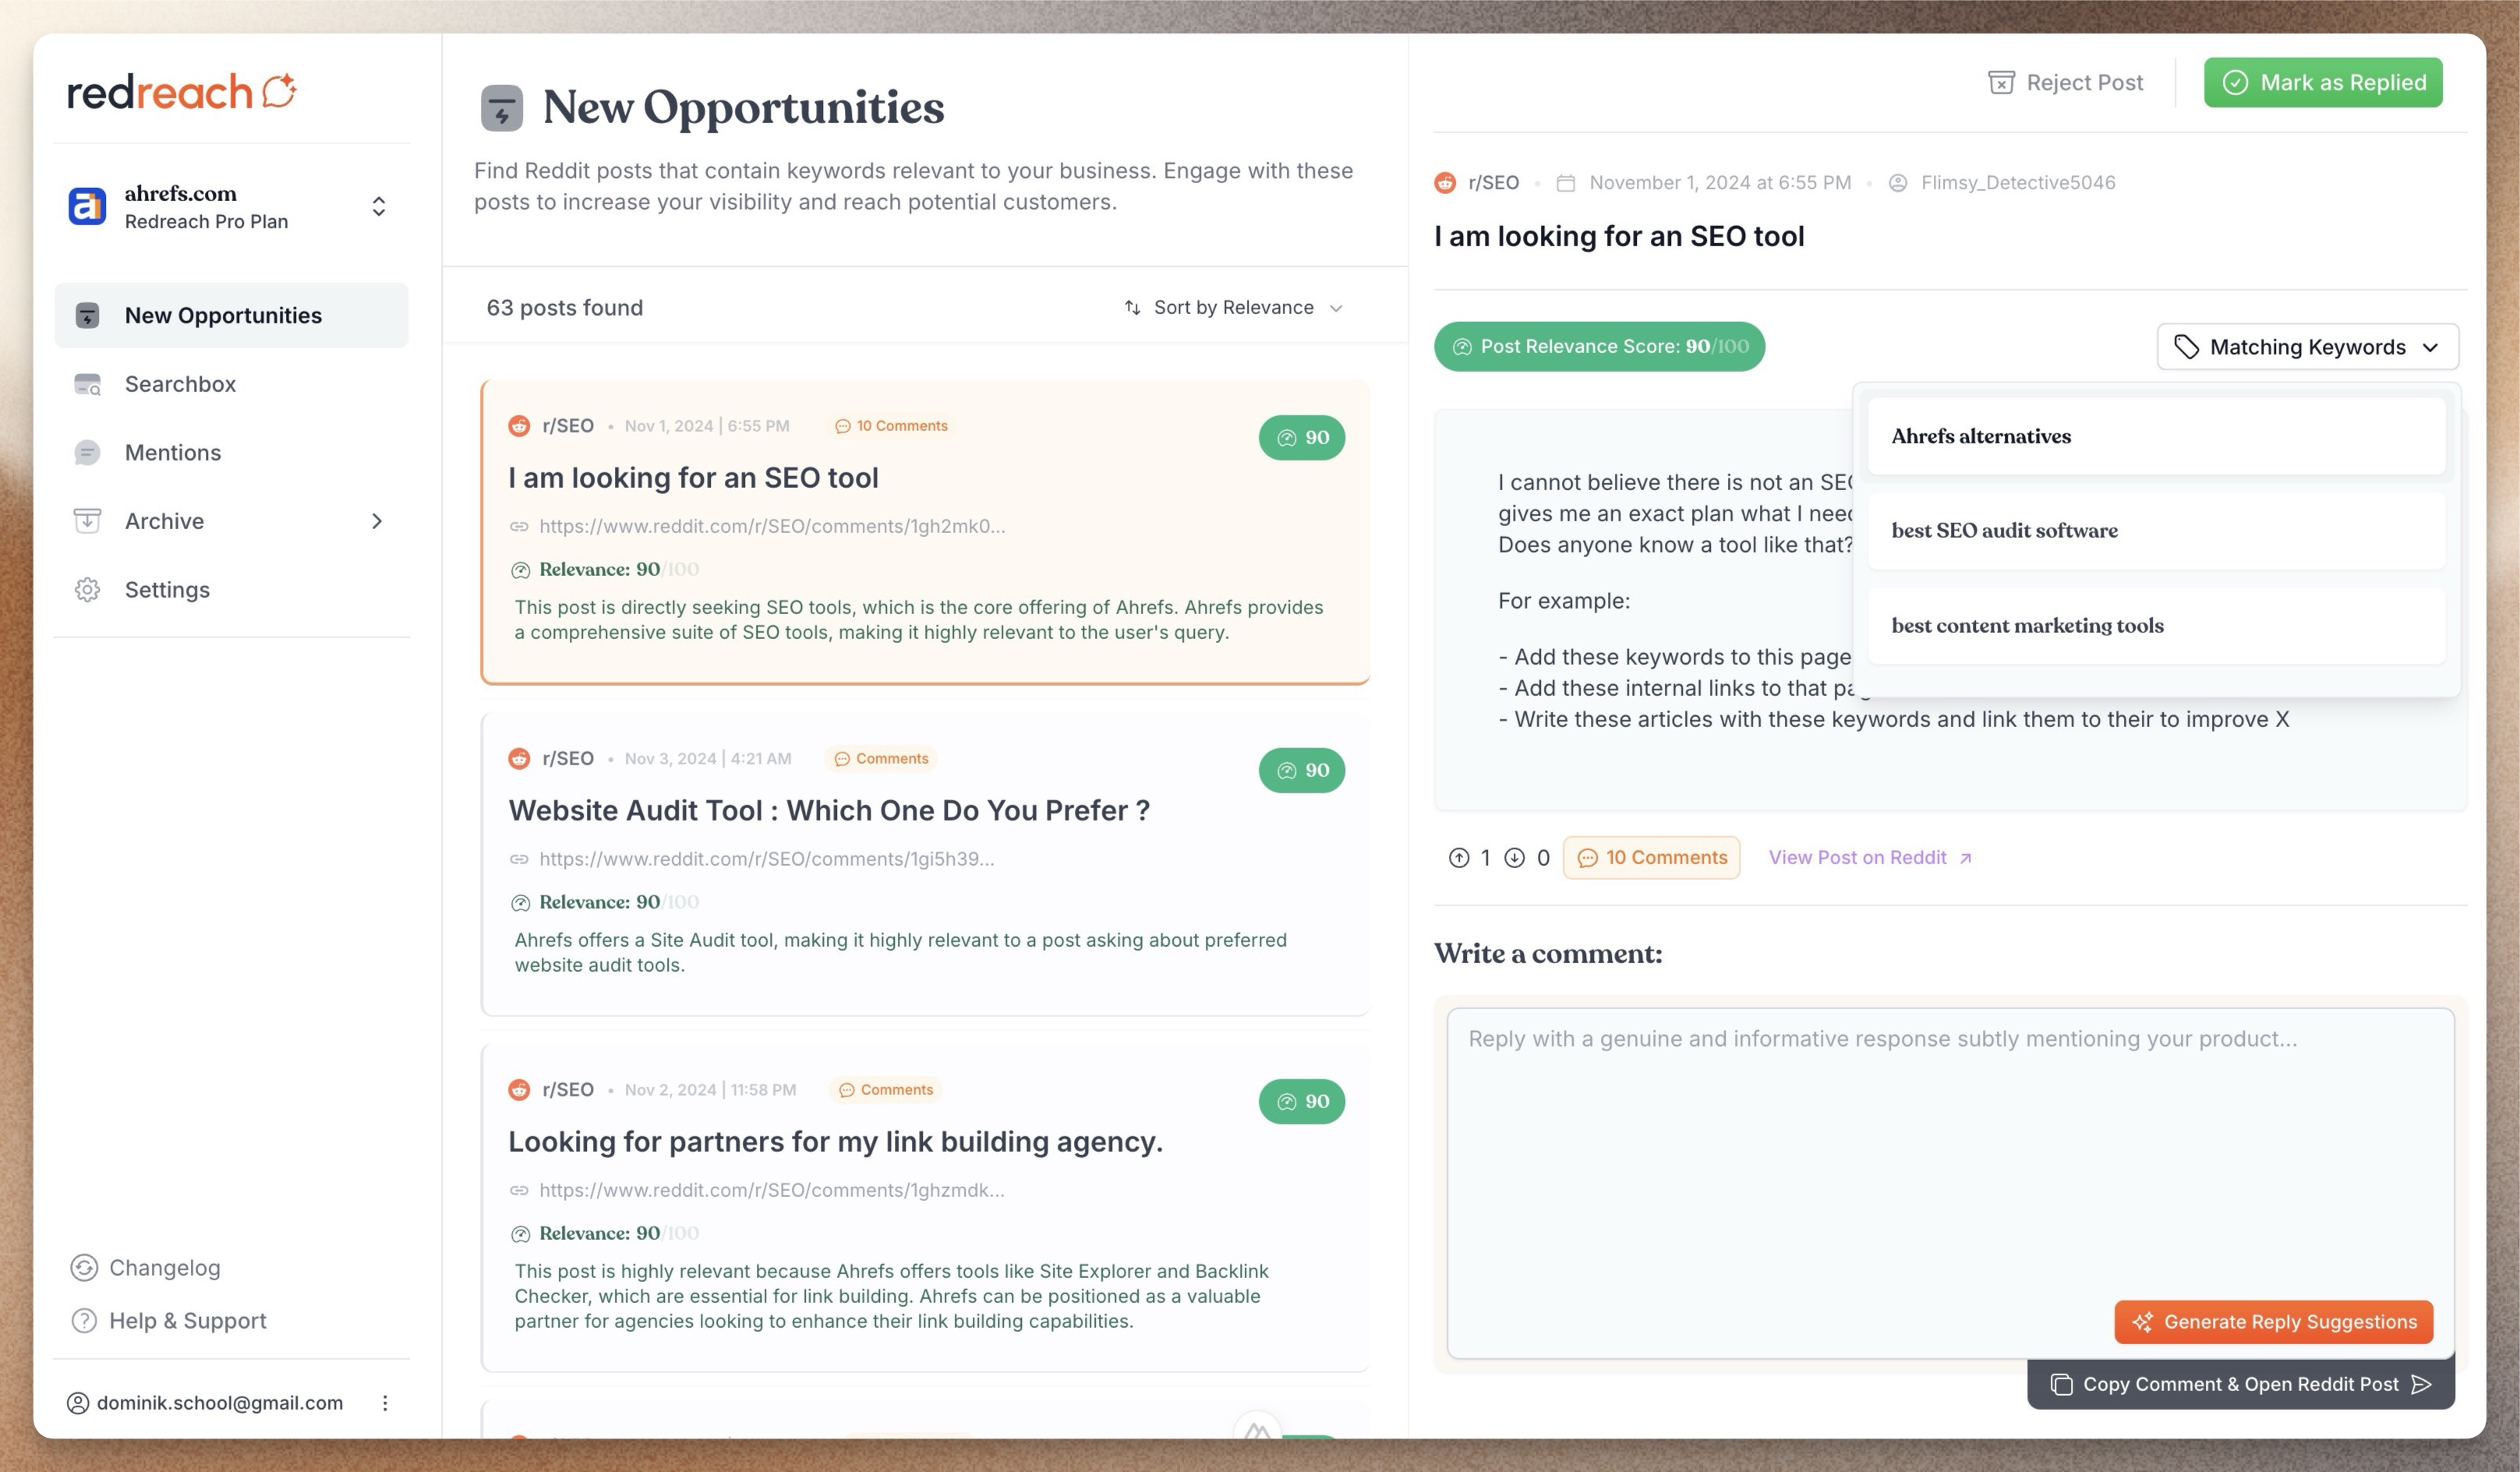Click Reject Post
Viewport: 2520px width, 1472px height.
[x=2065, y=83]
